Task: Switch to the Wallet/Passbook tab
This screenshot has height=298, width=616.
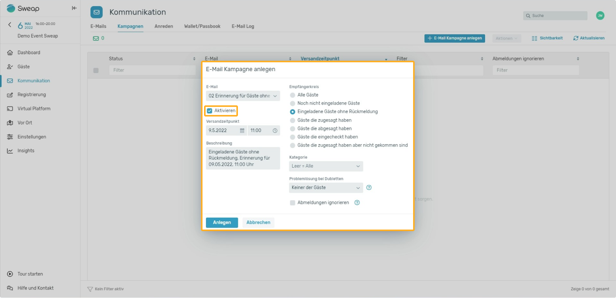Action: [202, 26]
